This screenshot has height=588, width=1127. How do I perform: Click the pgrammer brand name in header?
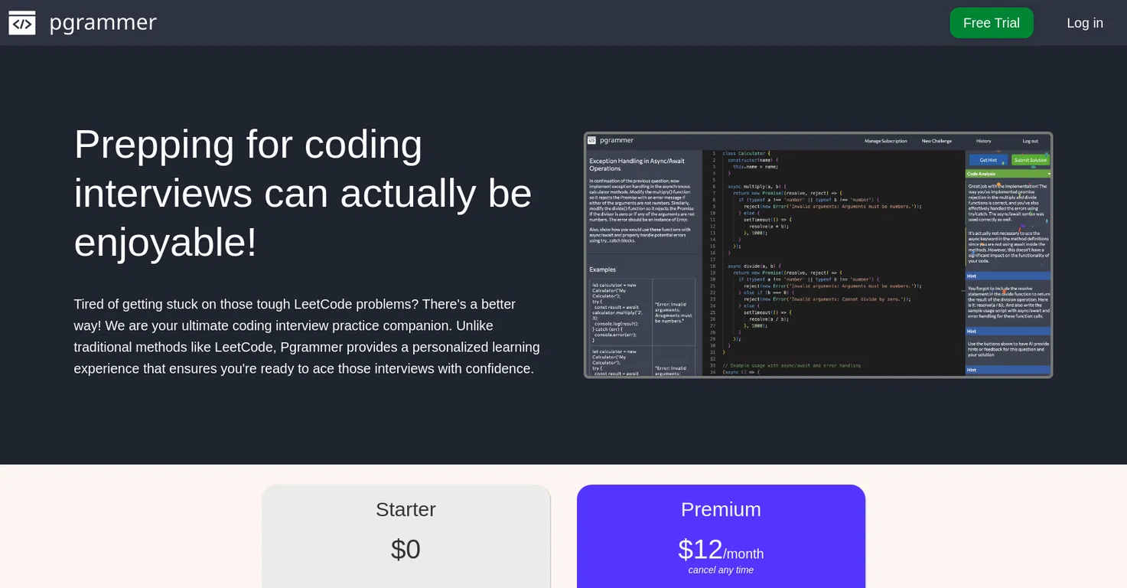(x=103, y=22)
